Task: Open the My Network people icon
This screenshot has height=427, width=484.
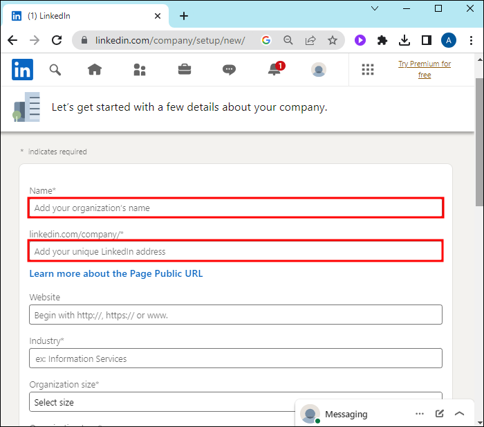Action: (140, 70)
